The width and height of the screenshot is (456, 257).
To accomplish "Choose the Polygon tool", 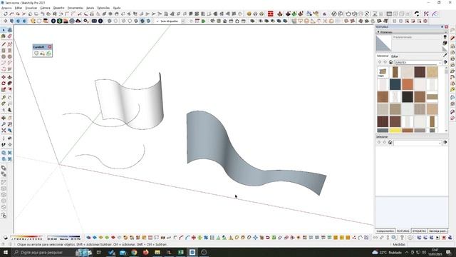I will (9, 56).
